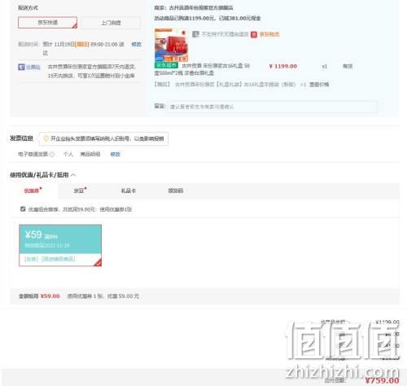Click 修改 link for delivery time
This screenshot has width=407, height=386.
click(136, 44)
